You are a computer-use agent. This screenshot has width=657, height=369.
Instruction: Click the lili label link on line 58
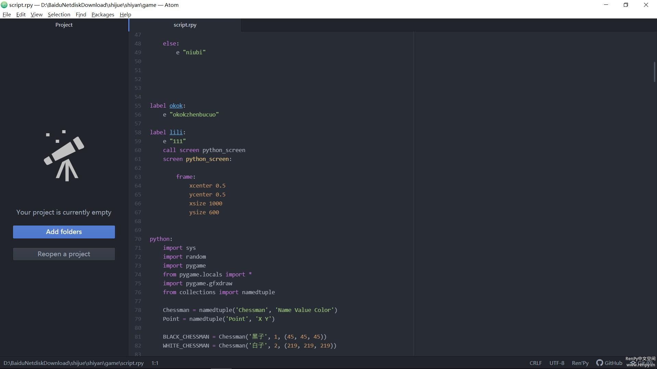(x=176, y=132)
